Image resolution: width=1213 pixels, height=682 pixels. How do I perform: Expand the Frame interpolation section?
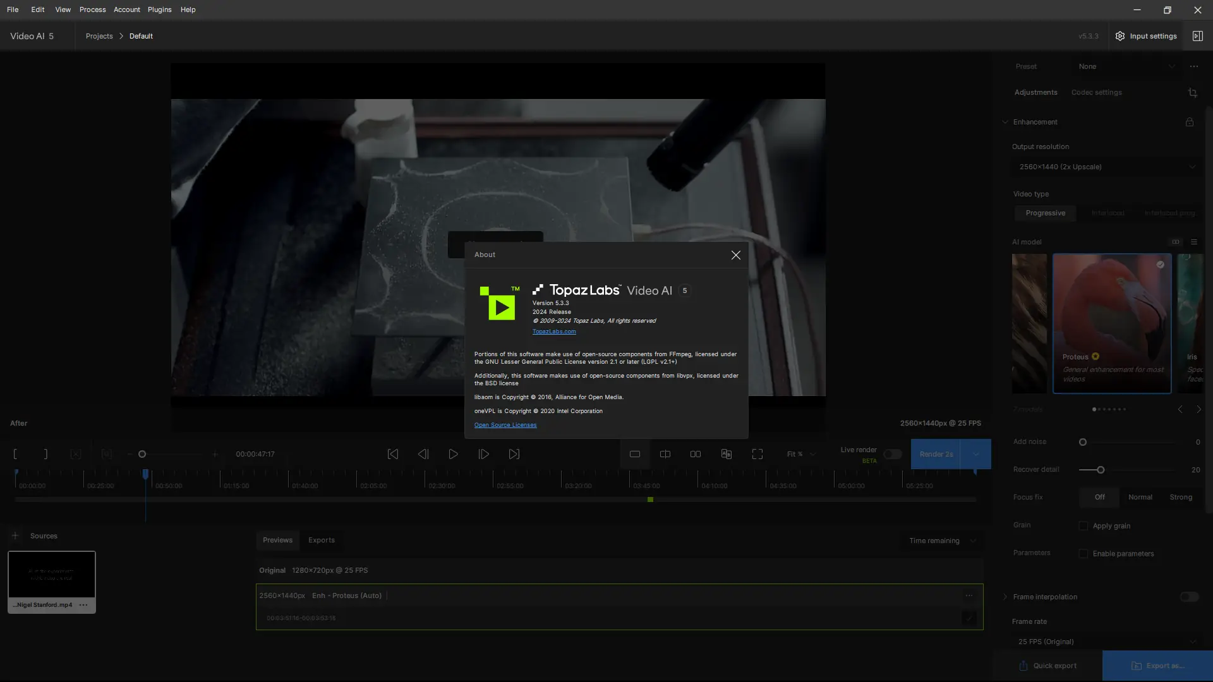coord(1005,597)
